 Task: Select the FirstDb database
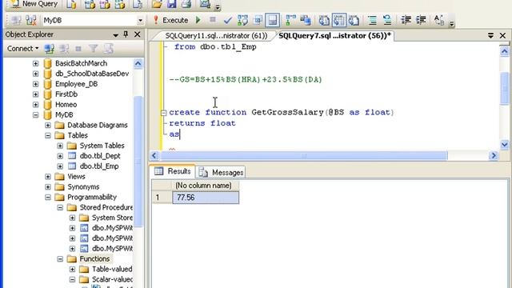pos(66,94)
